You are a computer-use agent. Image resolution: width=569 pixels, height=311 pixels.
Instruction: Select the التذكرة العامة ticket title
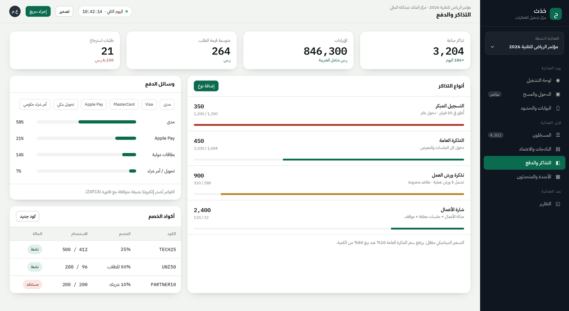coord(452,141)
